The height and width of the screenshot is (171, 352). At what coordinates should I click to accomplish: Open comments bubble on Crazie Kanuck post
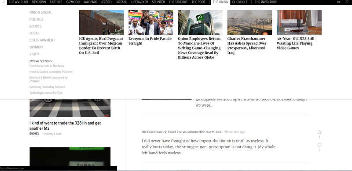pyautogui.click(x=320, y=145)
